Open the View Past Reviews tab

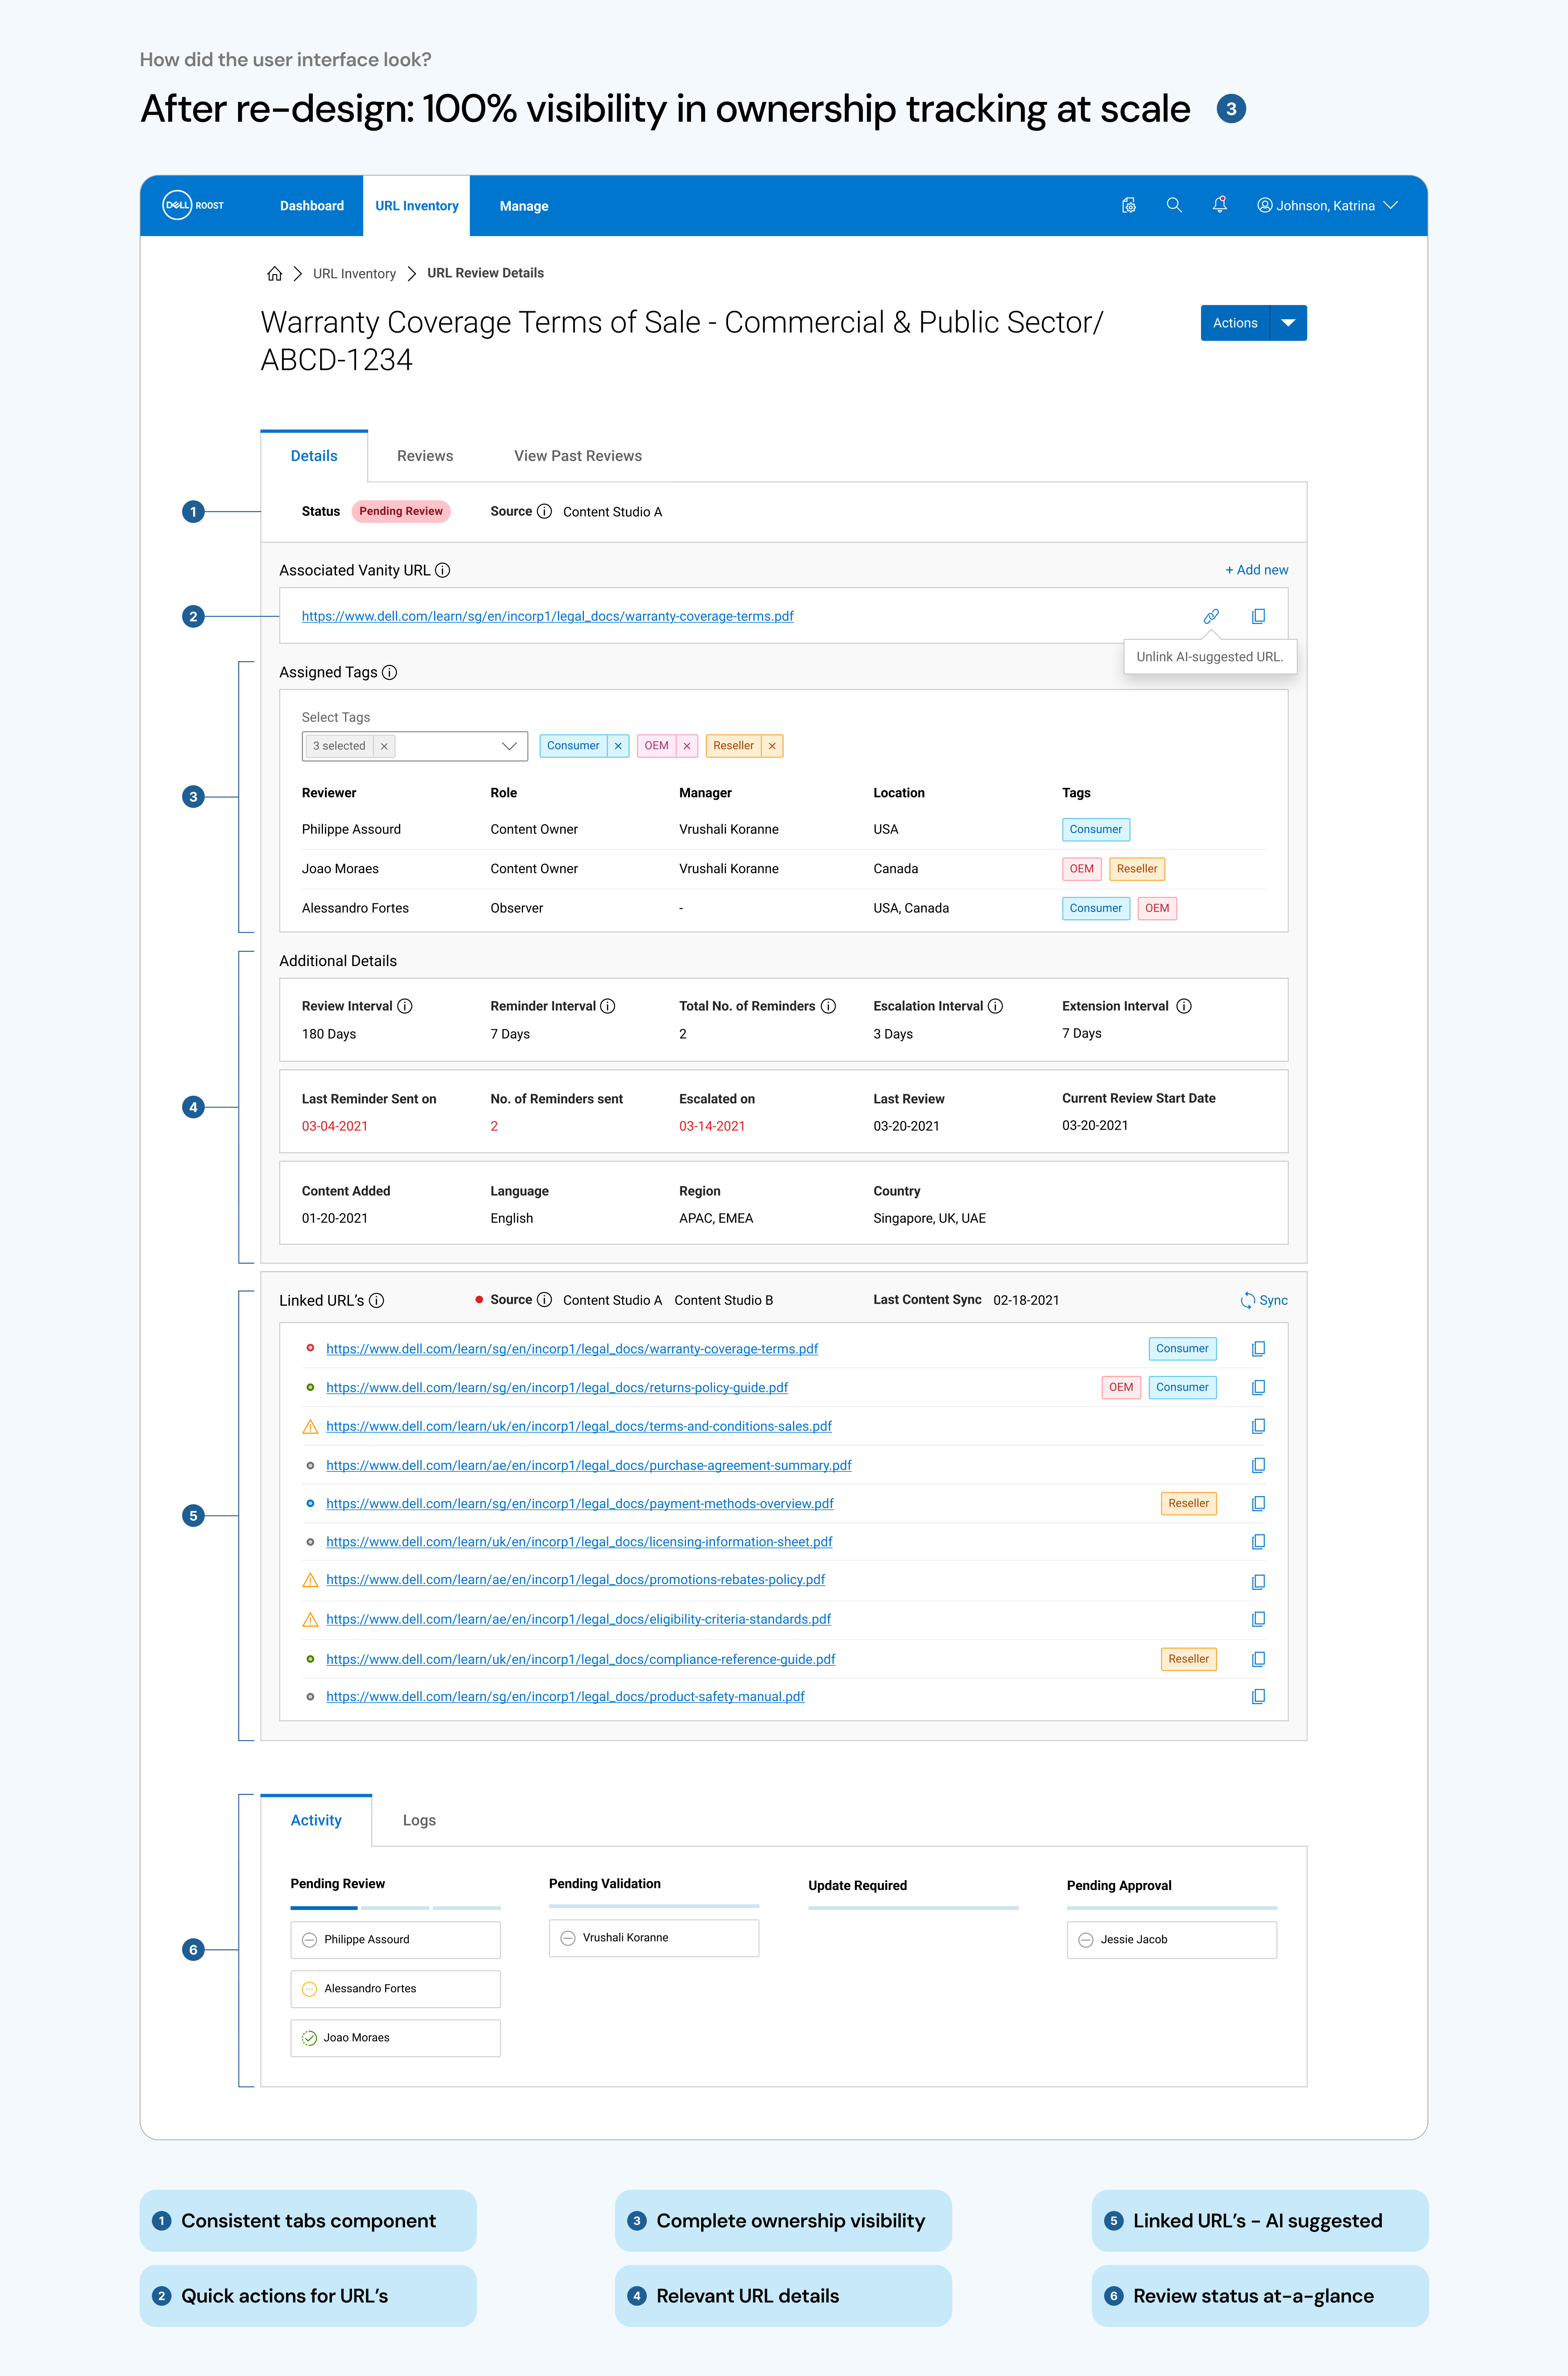click(578, 456)
